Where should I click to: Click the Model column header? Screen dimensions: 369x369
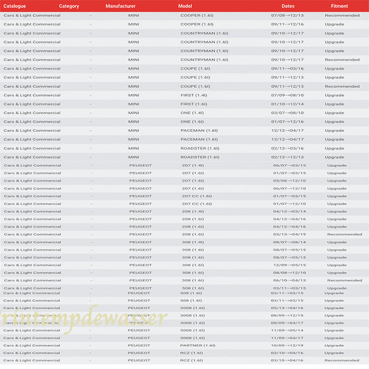(x=185, y=6)
